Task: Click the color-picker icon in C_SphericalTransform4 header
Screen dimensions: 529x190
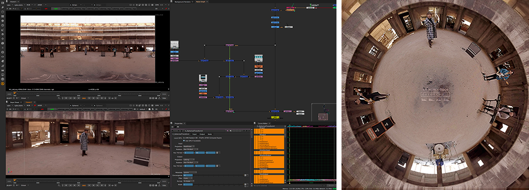Action: tap(227, 131)
